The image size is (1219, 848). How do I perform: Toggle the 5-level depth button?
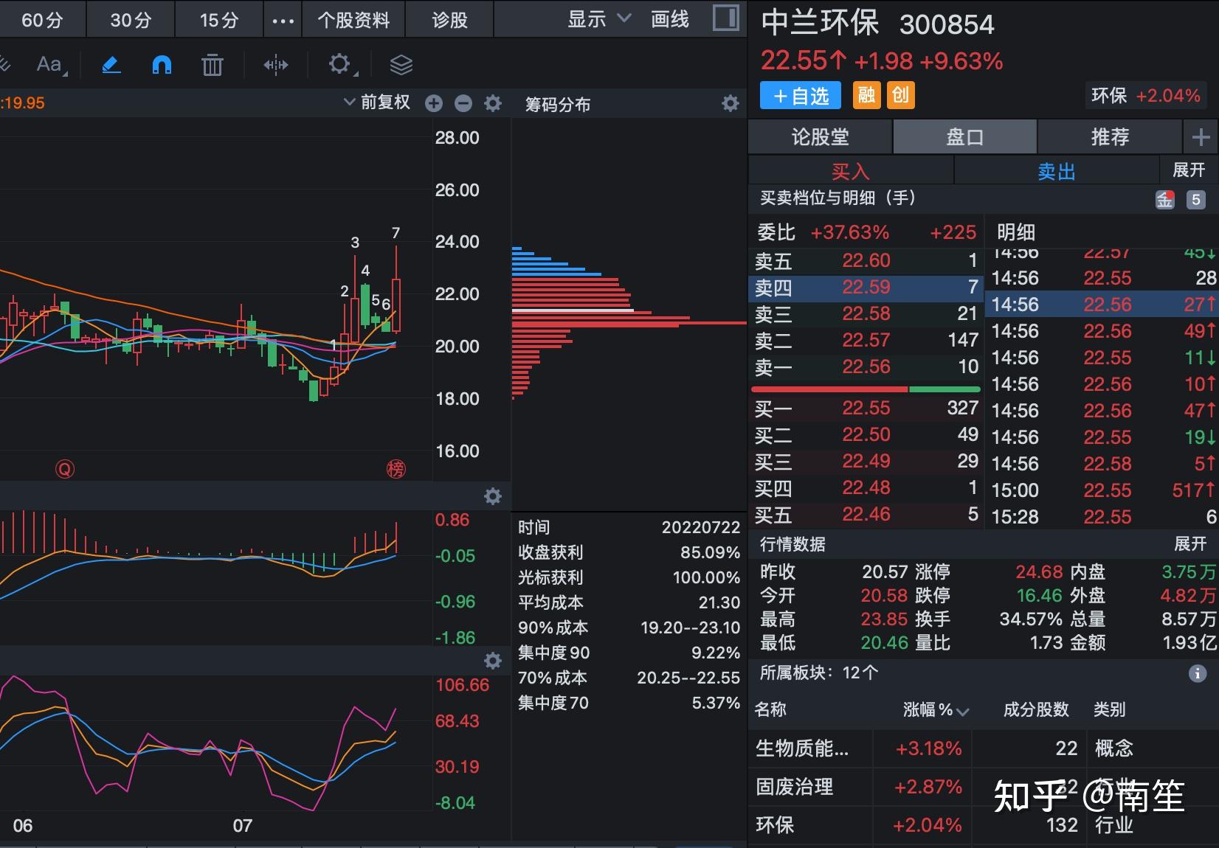[x=1196, y=199]
